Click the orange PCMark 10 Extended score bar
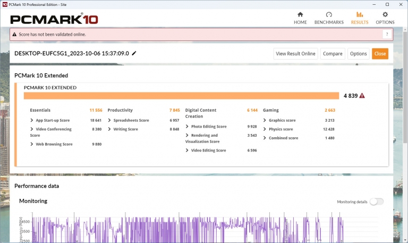 click(x=181, y=96)
